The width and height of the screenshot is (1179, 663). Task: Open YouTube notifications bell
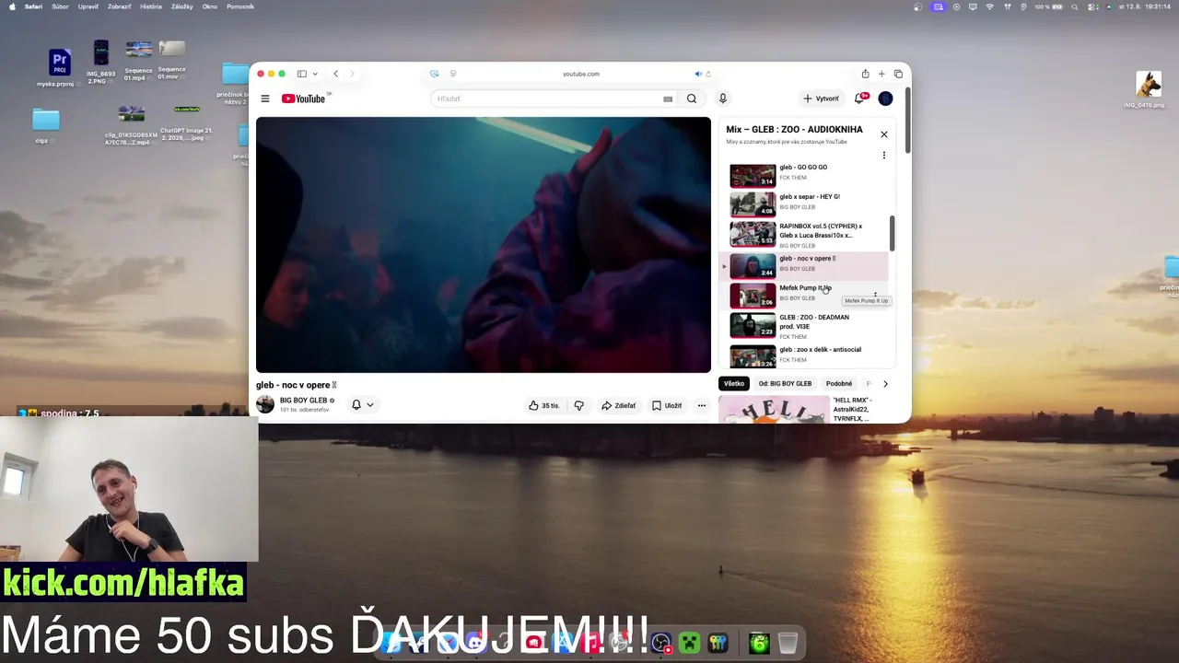pos(860,99)
